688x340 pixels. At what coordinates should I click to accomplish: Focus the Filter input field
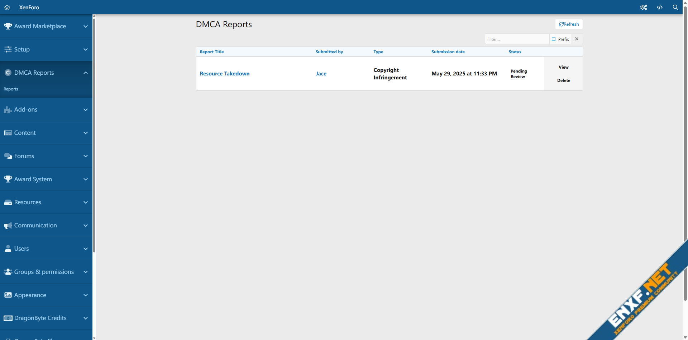(x=517, y=39)
